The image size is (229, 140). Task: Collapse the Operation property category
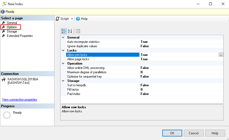[63, 63]
